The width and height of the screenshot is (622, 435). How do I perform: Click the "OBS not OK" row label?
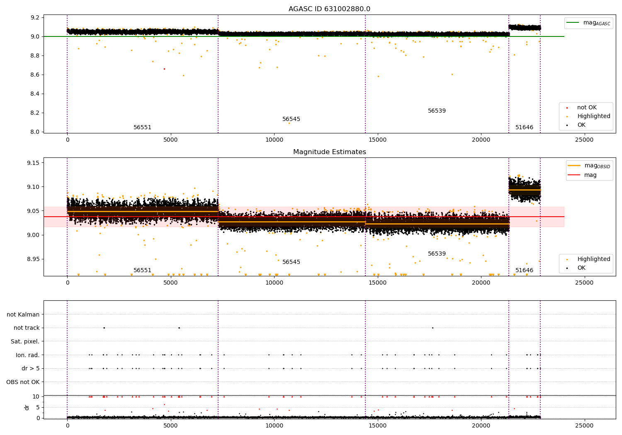click(23, 382)
